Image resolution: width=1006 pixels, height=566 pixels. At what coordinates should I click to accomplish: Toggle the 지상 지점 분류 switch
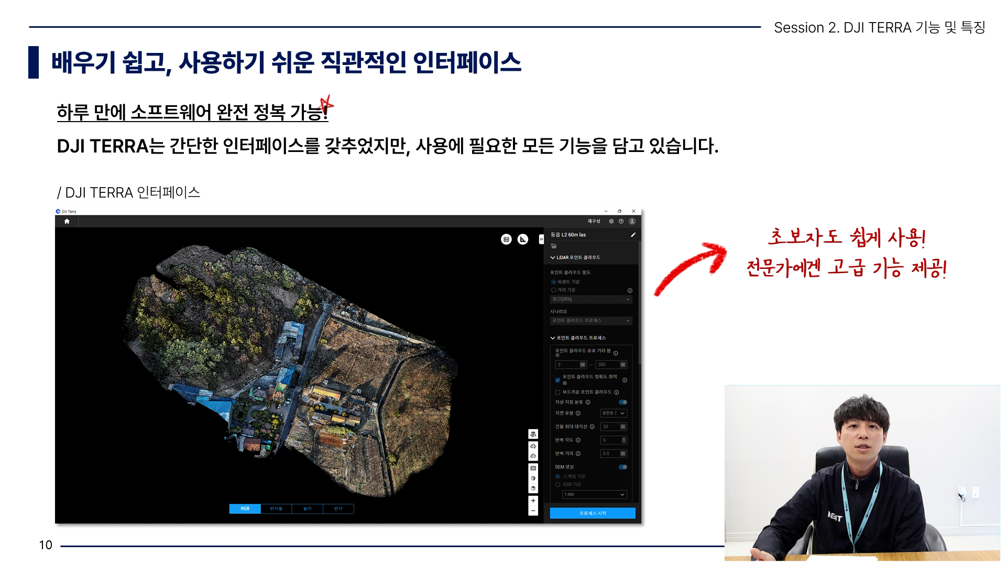(623, 402)
